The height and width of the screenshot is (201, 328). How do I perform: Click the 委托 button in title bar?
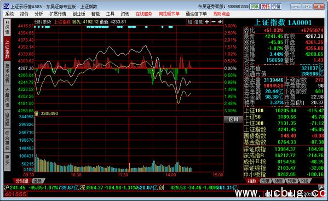pyautogui.click(x=265, y=7)
